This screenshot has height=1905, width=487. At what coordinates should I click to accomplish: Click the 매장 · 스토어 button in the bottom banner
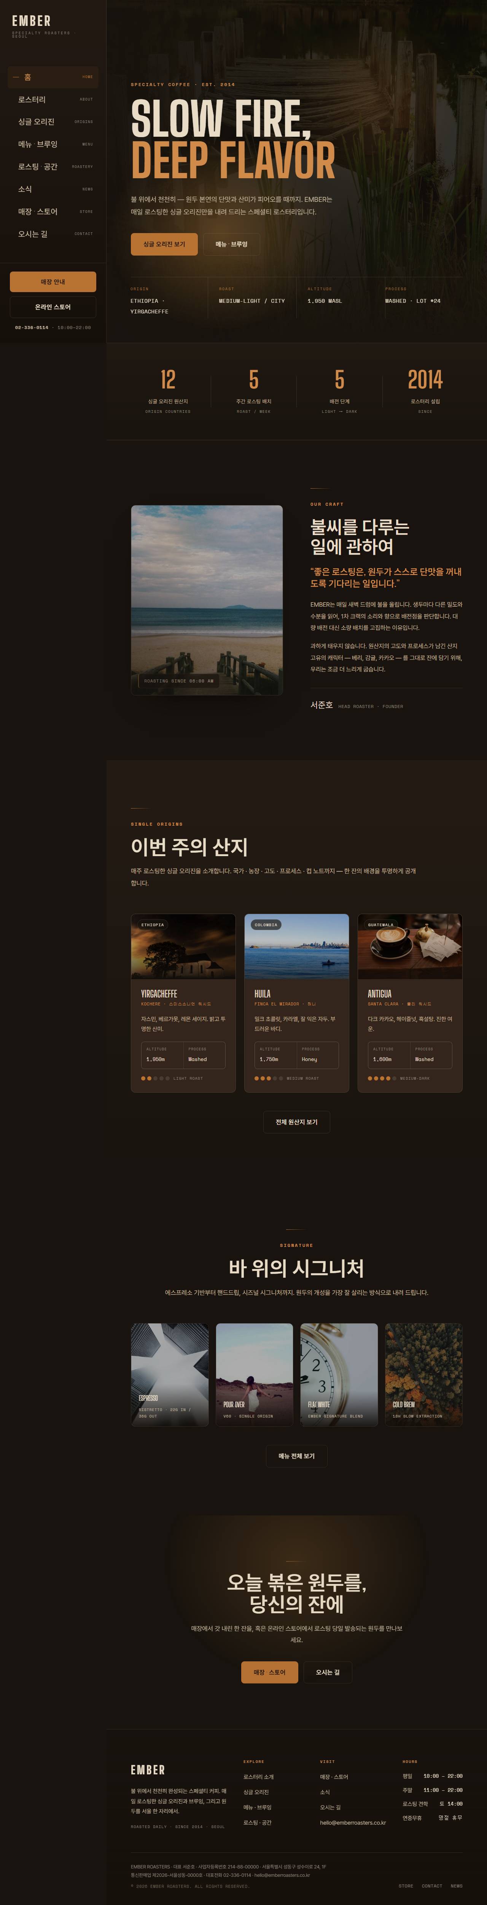pyautogui.click(x=270, y=1672)
